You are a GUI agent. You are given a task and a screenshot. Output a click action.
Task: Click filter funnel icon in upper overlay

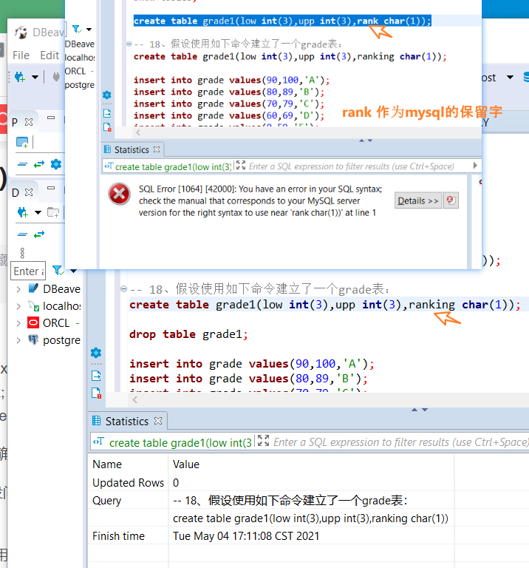(x=76, y=29)
